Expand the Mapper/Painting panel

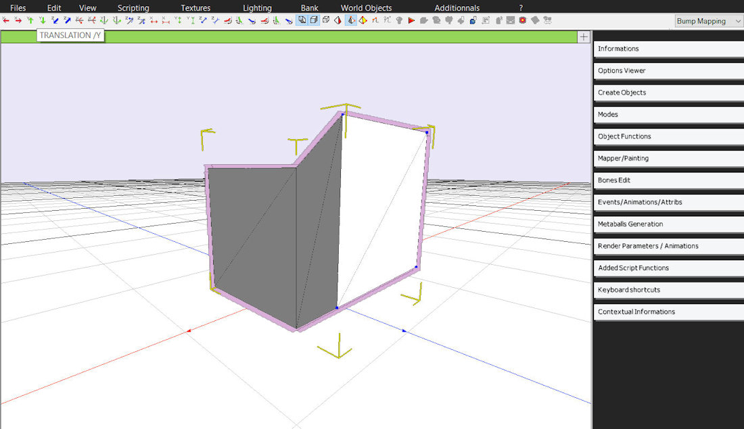(668, 158)
